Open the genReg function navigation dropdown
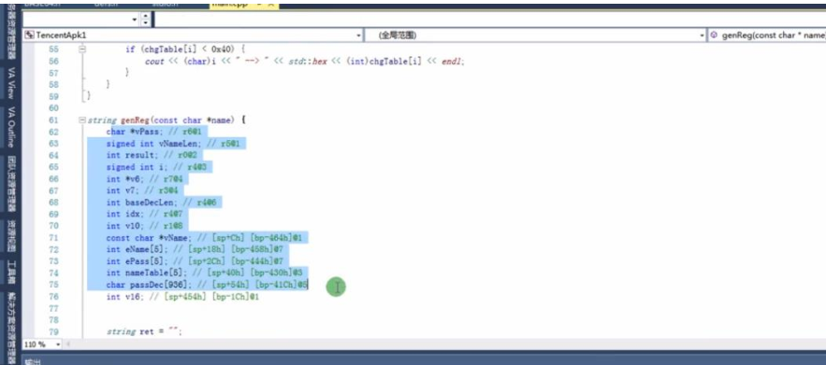This screenshot has width=826, height=365. 766,35
